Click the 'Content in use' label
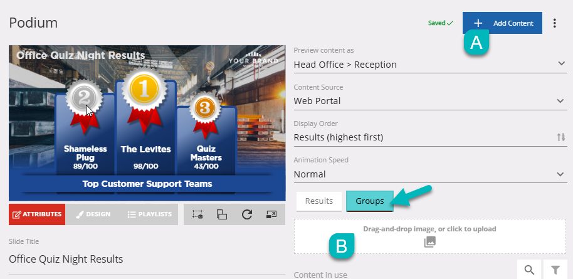The height and width of the screenshot is (279, 573). coord(320,275)
